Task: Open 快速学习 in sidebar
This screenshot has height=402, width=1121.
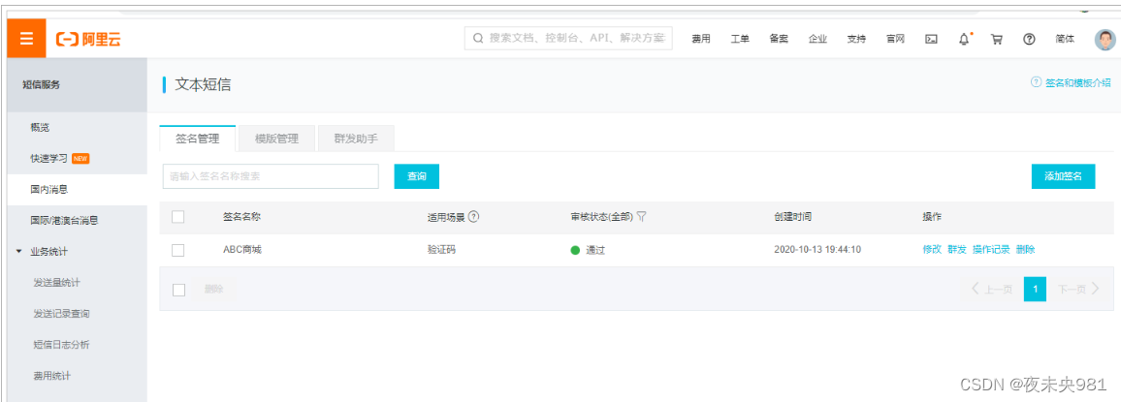Action: (48, 159)
